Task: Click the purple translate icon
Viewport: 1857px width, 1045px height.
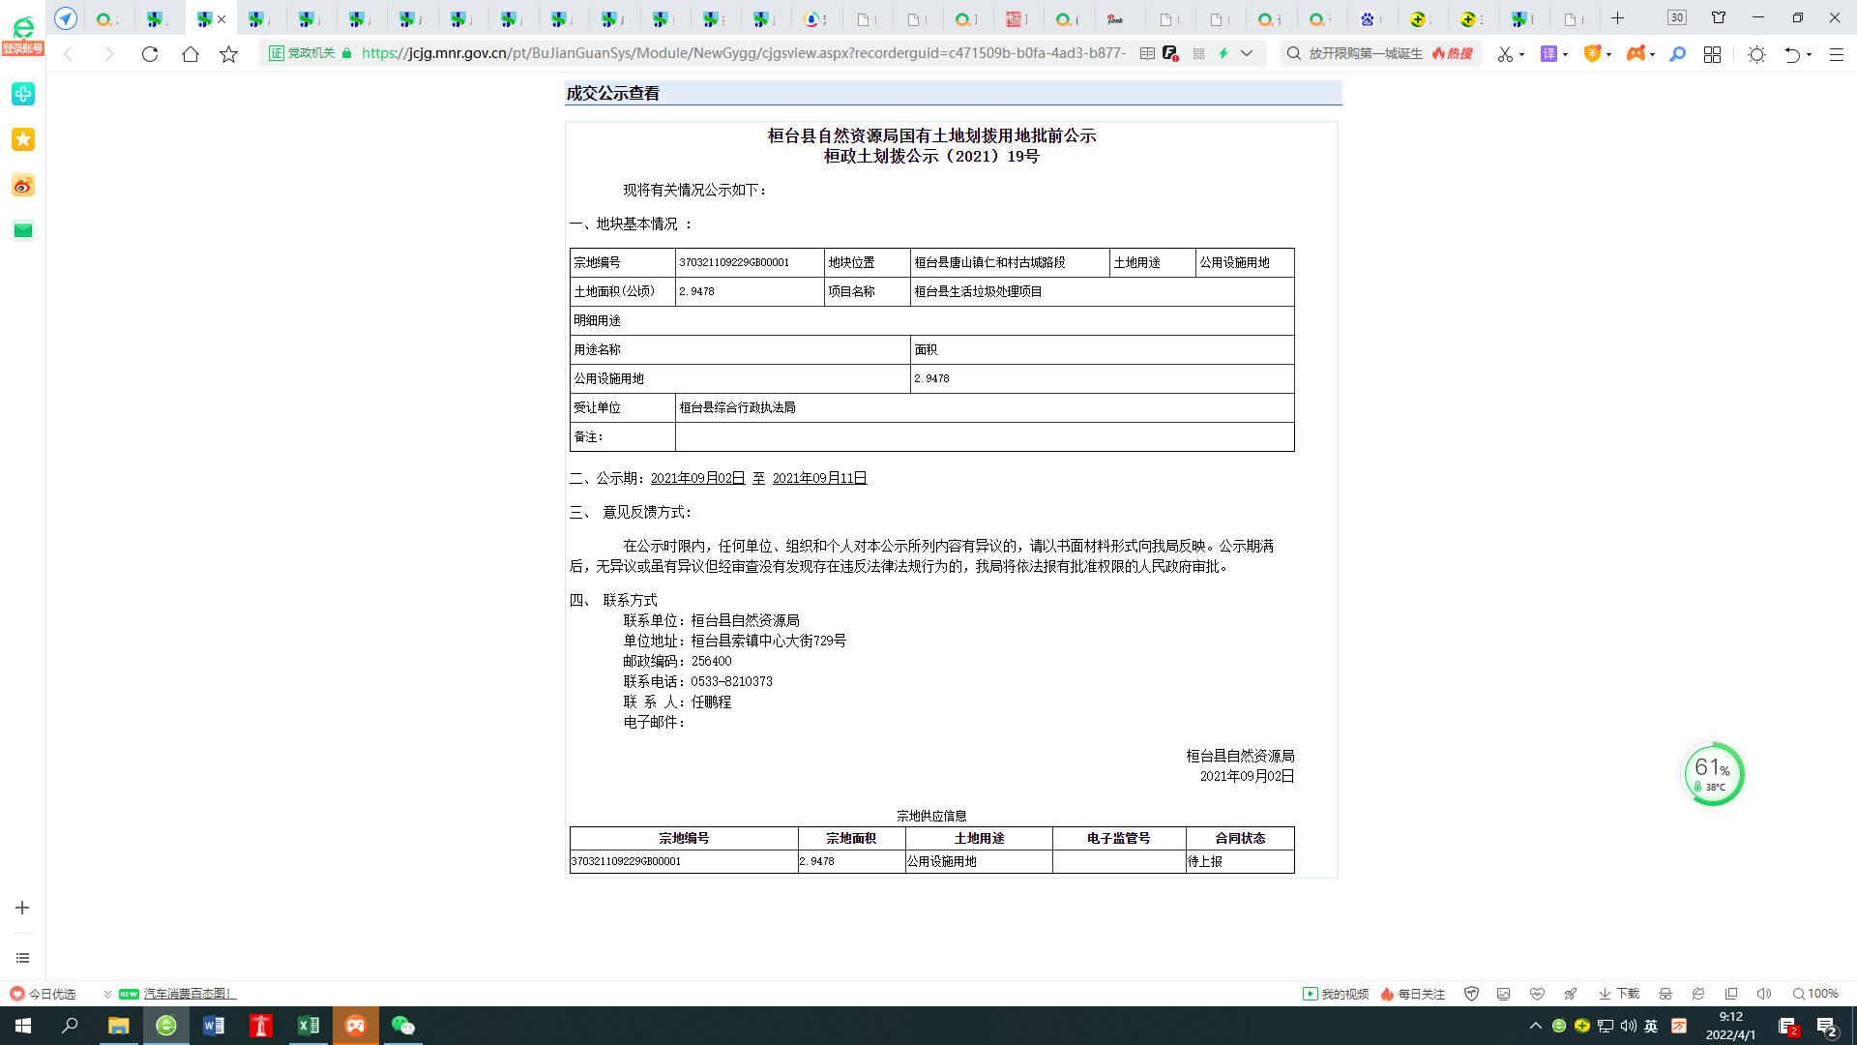Action: tap(1548, 54)
